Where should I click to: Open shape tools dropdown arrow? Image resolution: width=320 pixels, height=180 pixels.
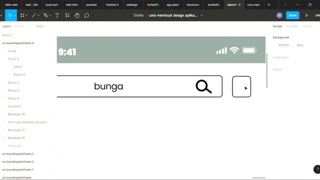click(x=38, y=15)
